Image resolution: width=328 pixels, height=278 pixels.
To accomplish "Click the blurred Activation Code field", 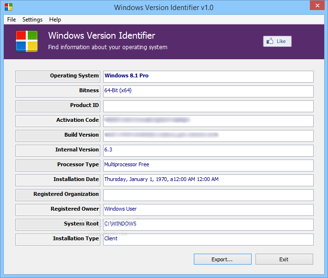I will 208,121.
